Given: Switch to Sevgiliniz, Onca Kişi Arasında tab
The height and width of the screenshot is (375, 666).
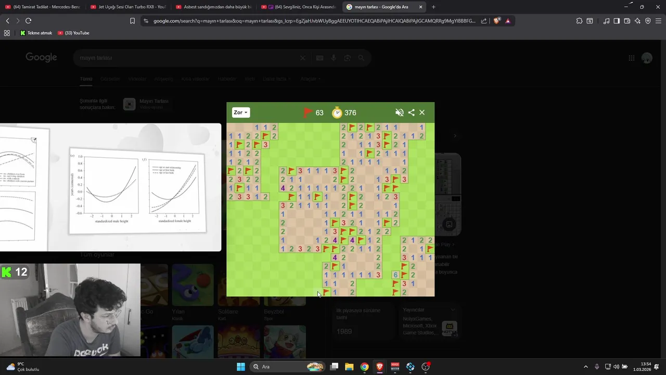Looking at the screenshot, I should click(300, 7).
